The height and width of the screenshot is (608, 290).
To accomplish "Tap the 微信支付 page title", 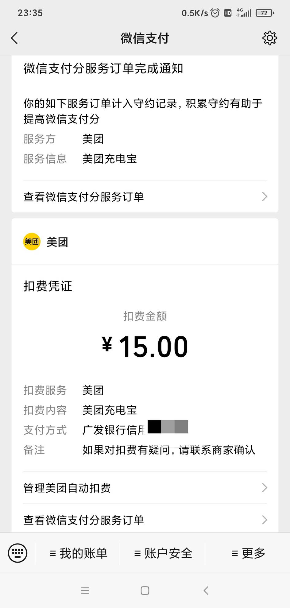I will point(145,38).
